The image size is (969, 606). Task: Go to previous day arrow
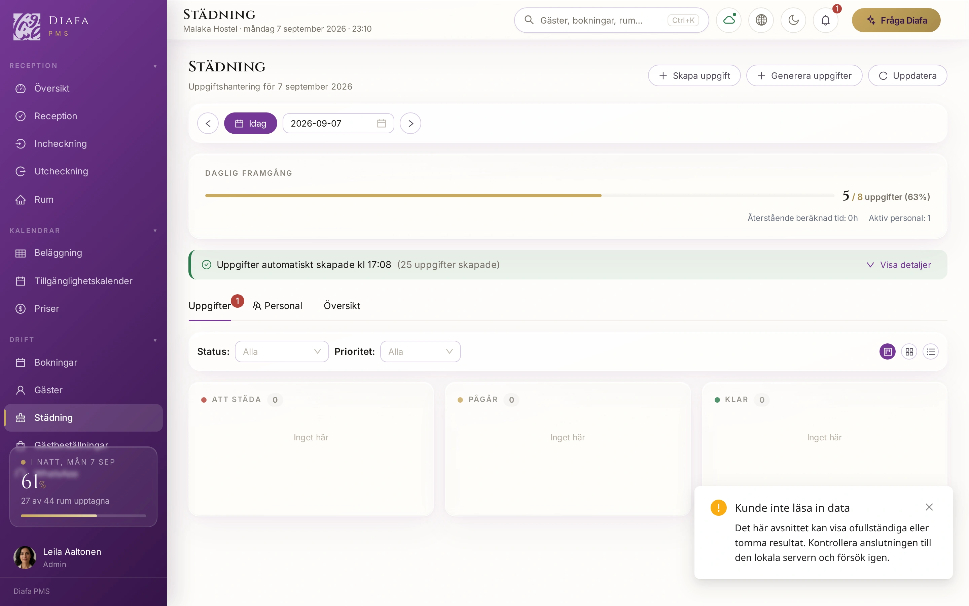pyautogui.click(x=208, y=123)
